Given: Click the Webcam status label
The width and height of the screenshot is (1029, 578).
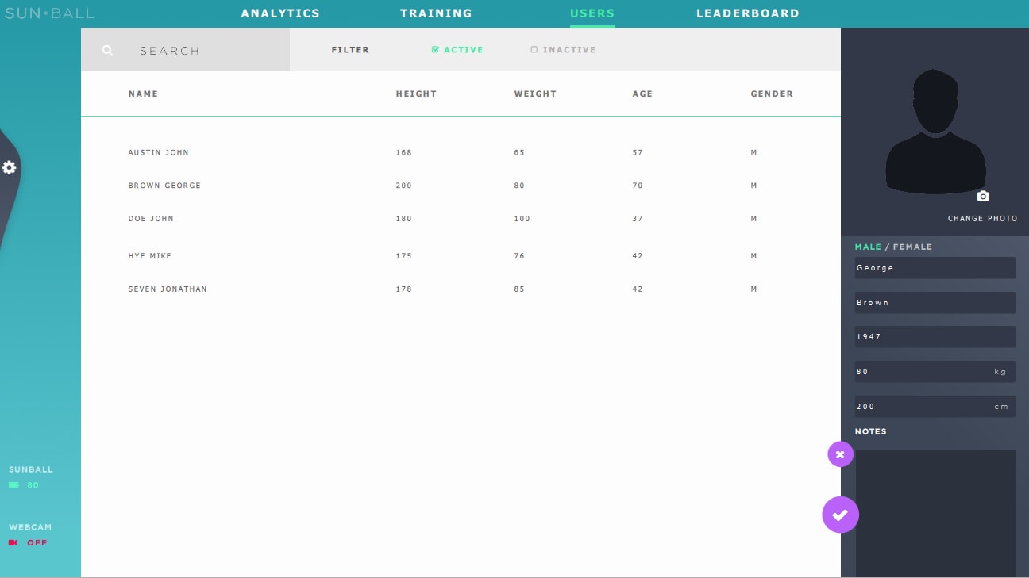Looking at the screenshot, I should pyautogui.click(x=30, y=527).
